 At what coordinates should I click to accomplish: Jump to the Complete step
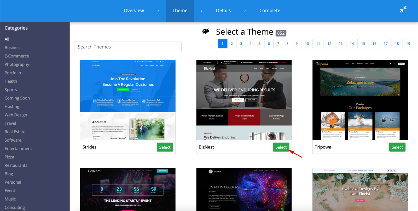(270, 11)
